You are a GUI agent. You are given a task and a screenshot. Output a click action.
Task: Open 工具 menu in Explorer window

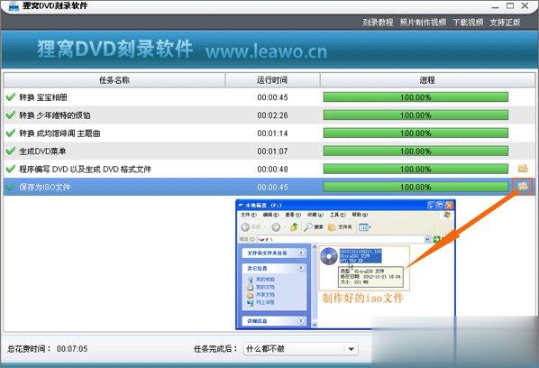point(338,215)
